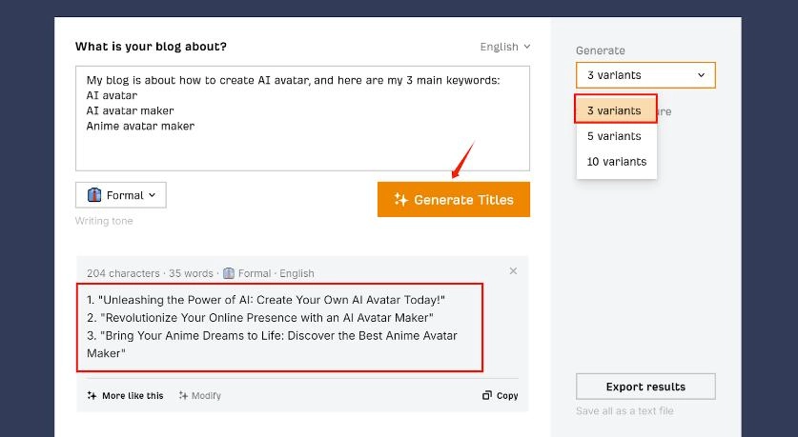Screen dimensions: 798x437
Task: Click the sparkle icon on Generate Titles
Action: pyautogui.click(x=400, y=200)
